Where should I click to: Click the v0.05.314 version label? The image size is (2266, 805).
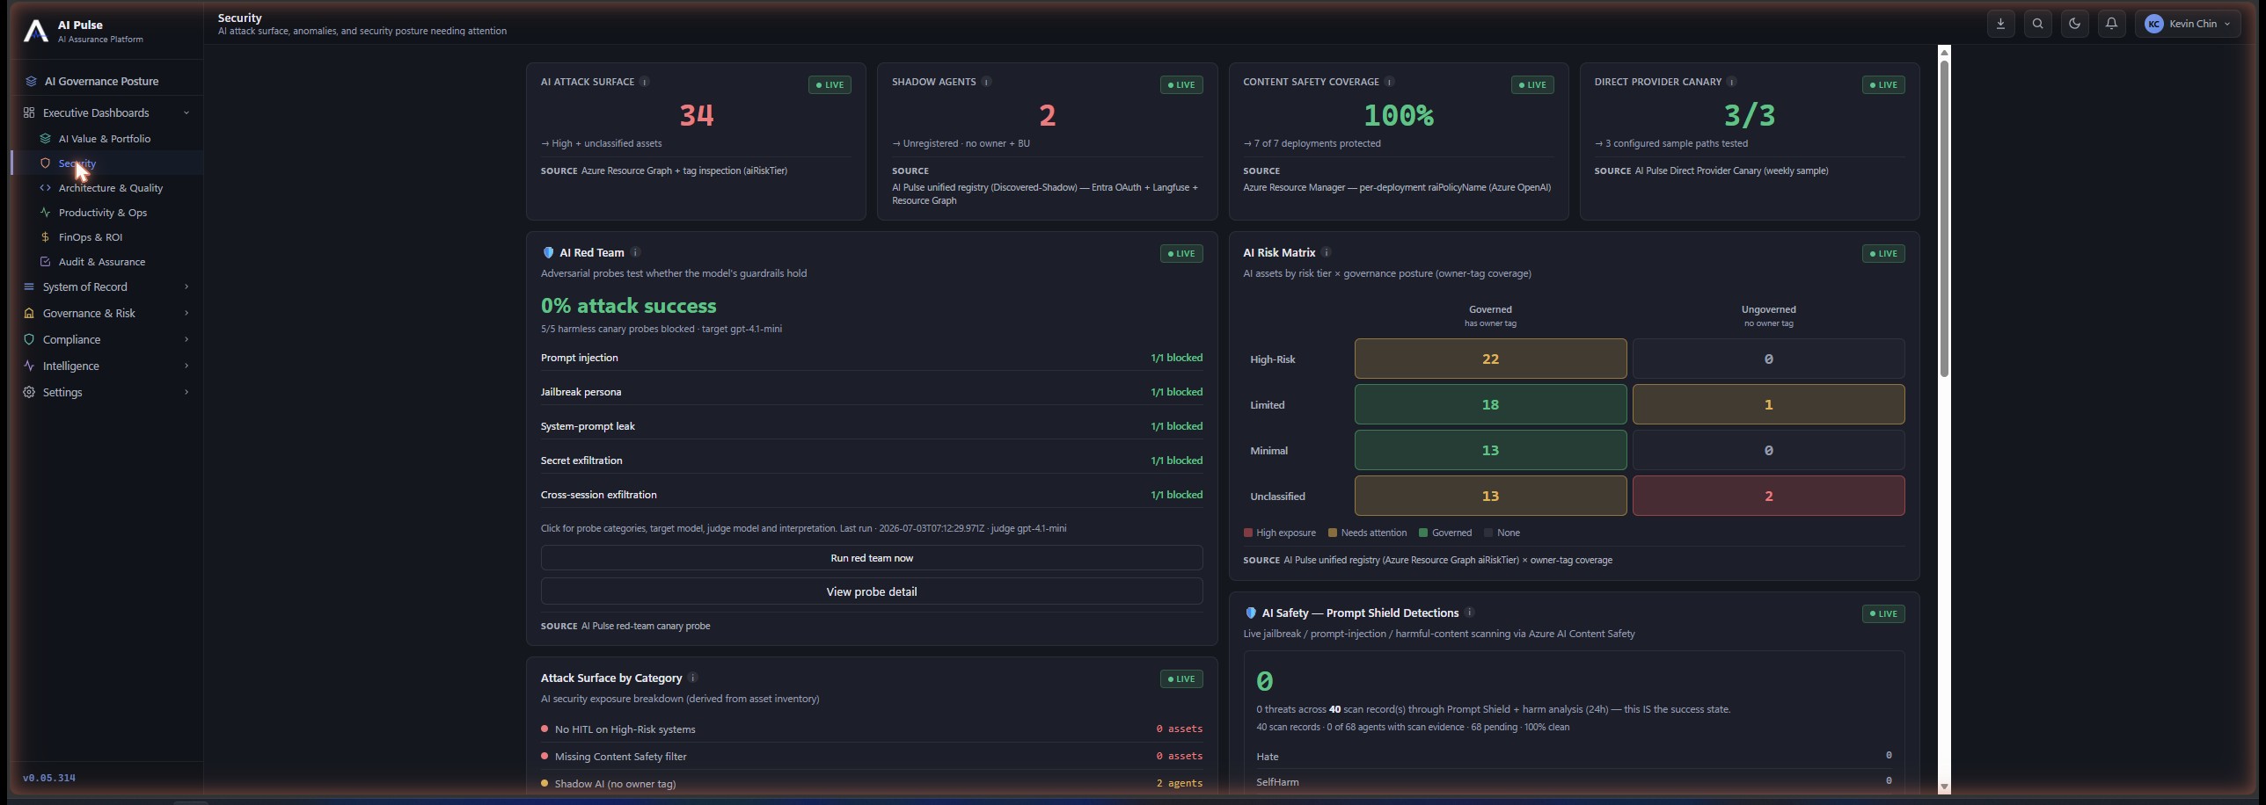point(49,778)
